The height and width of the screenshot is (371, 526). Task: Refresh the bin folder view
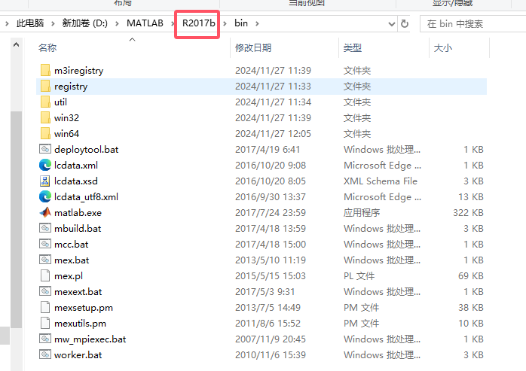click(x=405, y=24)
